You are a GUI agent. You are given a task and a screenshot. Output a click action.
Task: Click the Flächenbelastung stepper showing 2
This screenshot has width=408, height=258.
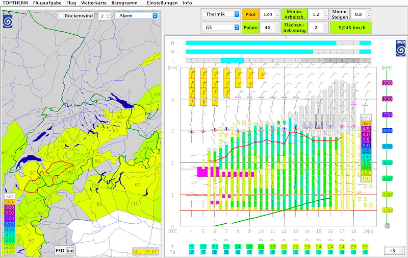point(326,28)
